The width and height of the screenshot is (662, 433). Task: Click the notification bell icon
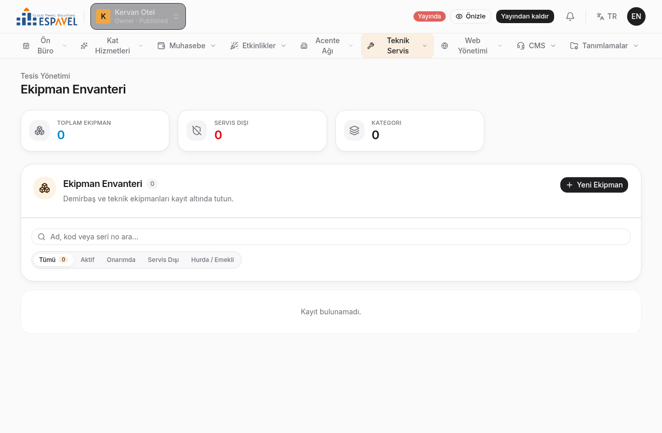570,16
